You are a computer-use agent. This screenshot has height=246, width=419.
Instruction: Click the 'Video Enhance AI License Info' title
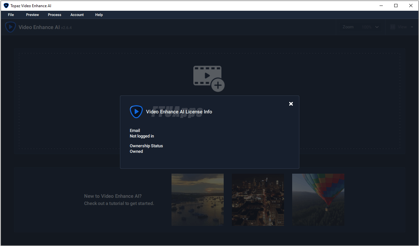(179, 112)
